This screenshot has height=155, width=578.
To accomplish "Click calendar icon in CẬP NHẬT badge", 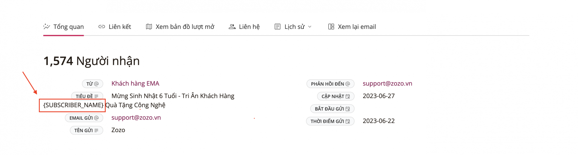I will click(348, 96).
